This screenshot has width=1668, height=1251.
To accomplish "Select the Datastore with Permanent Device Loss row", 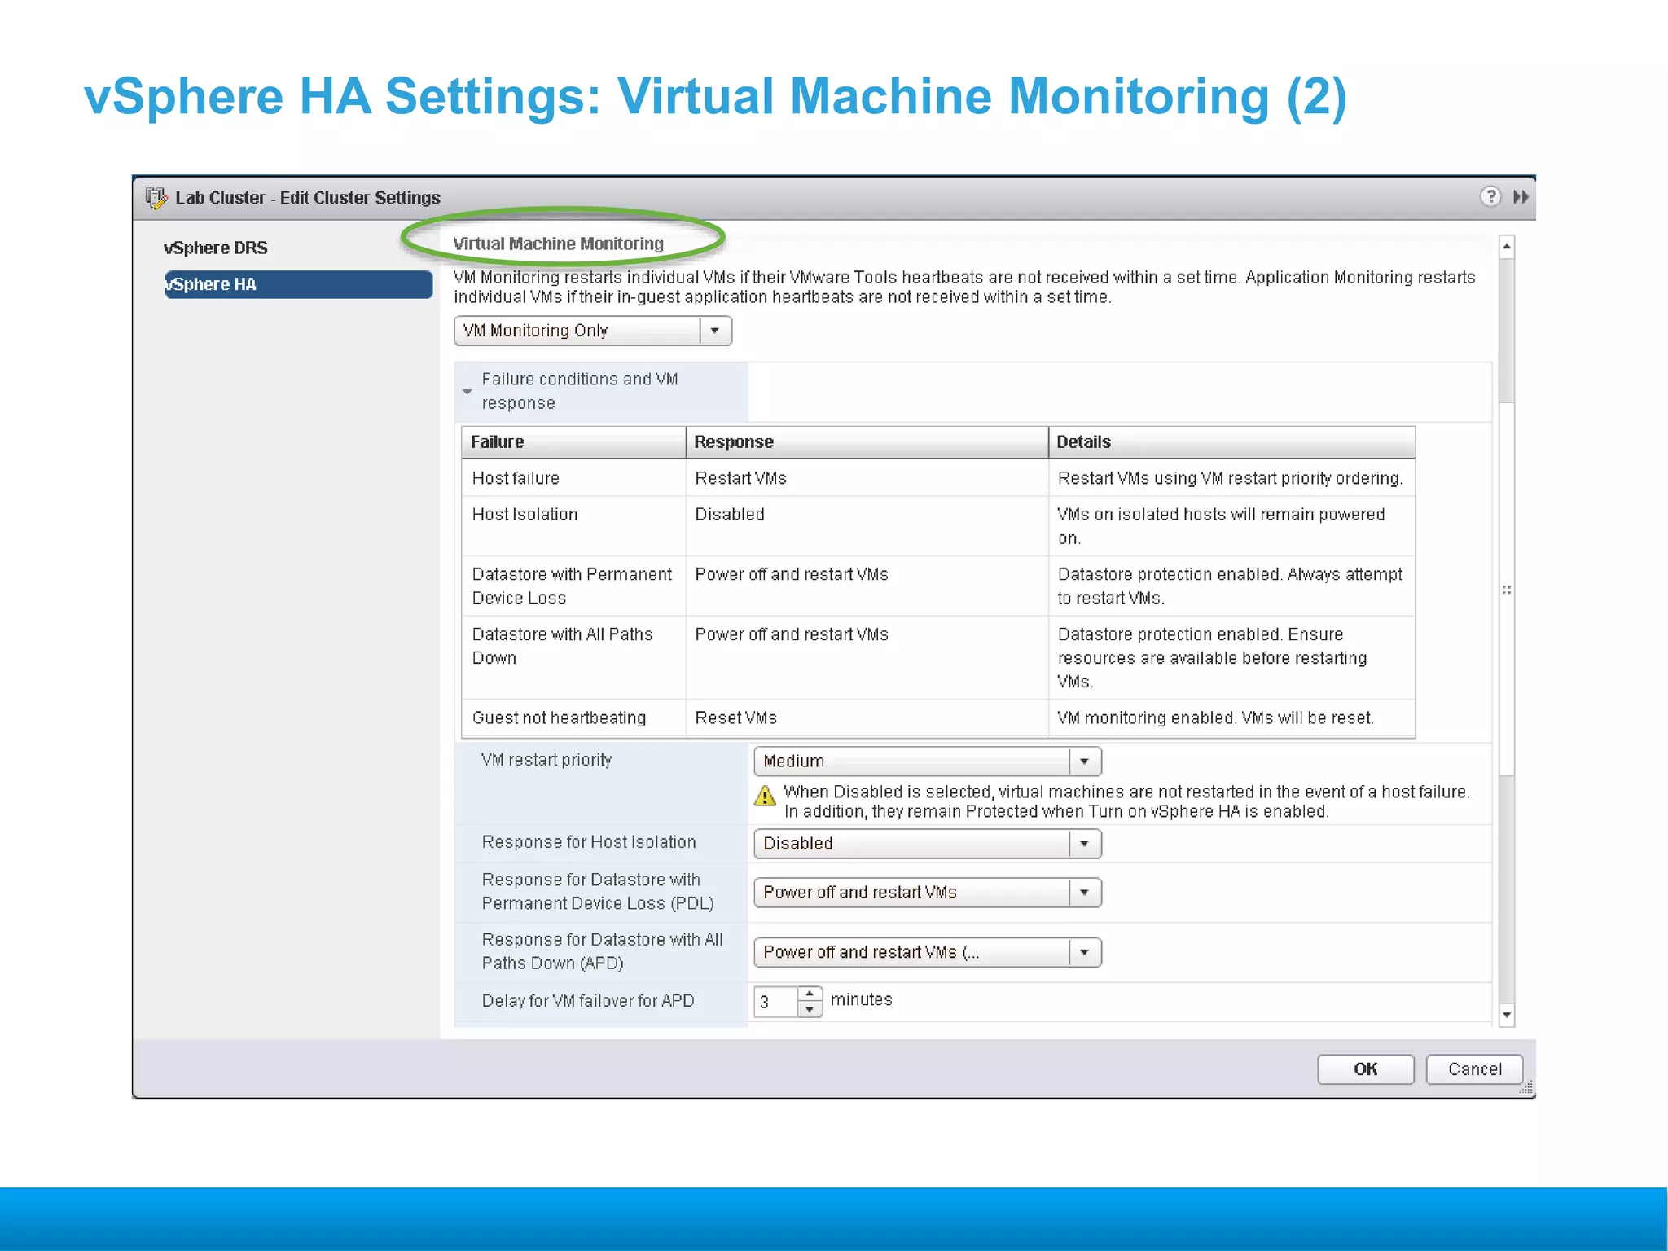I will (x=938, y=586).
